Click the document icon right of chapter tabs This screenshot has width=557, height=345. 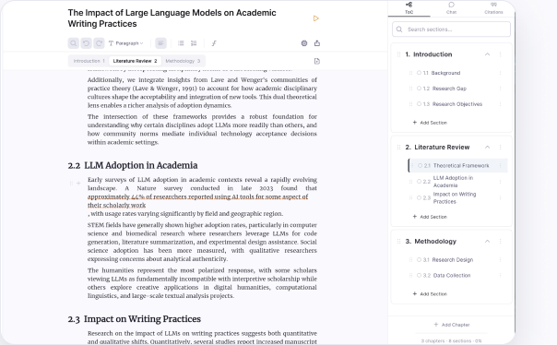click(x=317, y=61)
